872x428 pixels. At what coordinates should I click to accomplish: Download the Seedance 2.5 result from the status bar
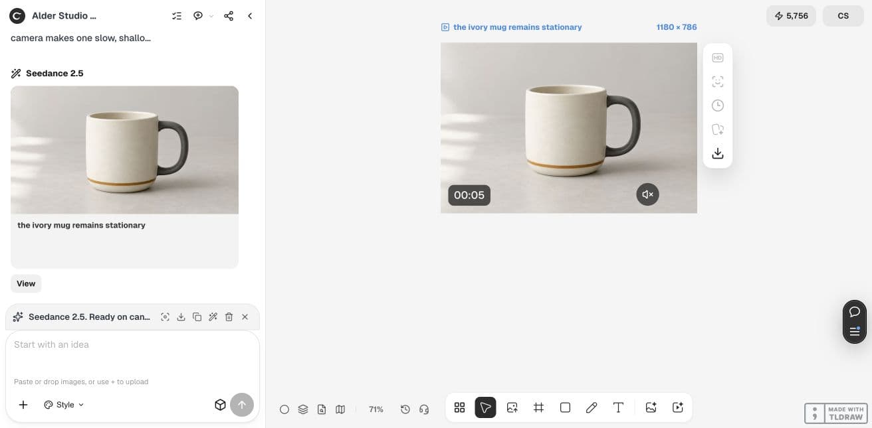point(181,317)
